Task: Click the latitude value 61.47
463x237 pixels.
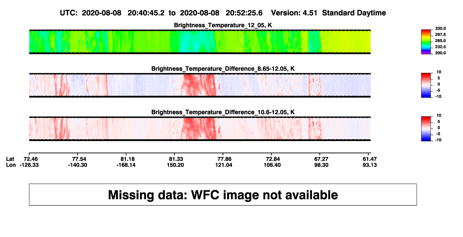Action: point(370,159)
